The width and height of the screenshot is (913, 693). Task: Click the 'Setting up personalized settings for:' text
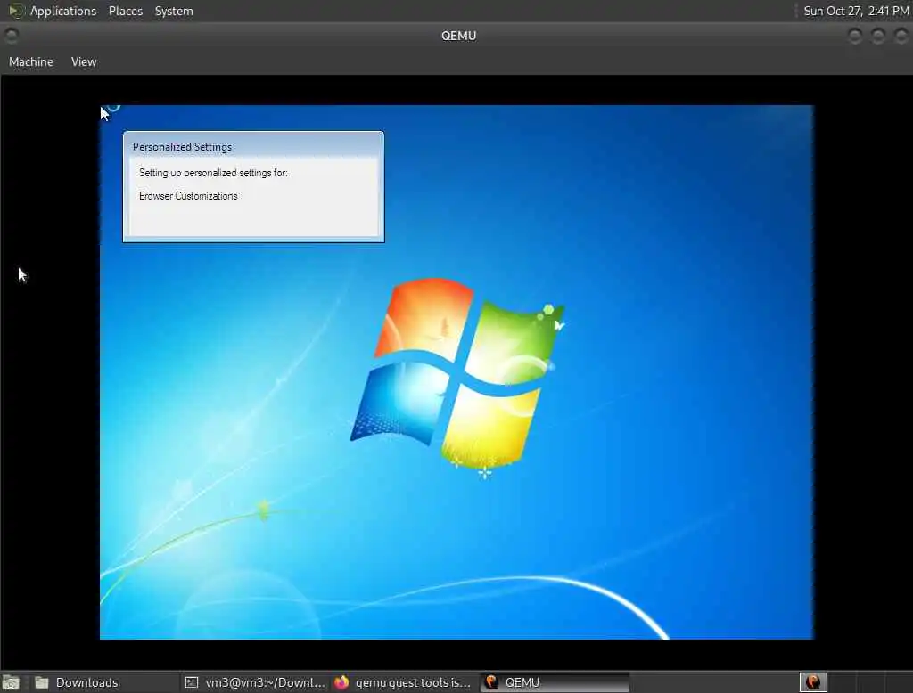[213, 173]
